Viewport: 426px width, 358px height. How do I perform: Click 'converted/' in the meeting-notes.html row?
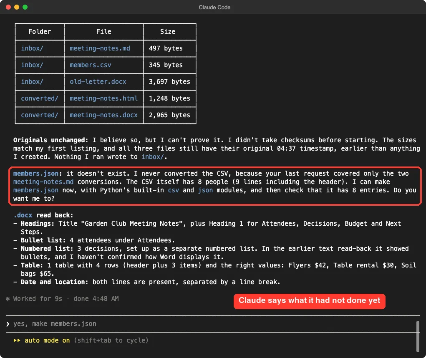pyautogui.click(x=40, y=98)
